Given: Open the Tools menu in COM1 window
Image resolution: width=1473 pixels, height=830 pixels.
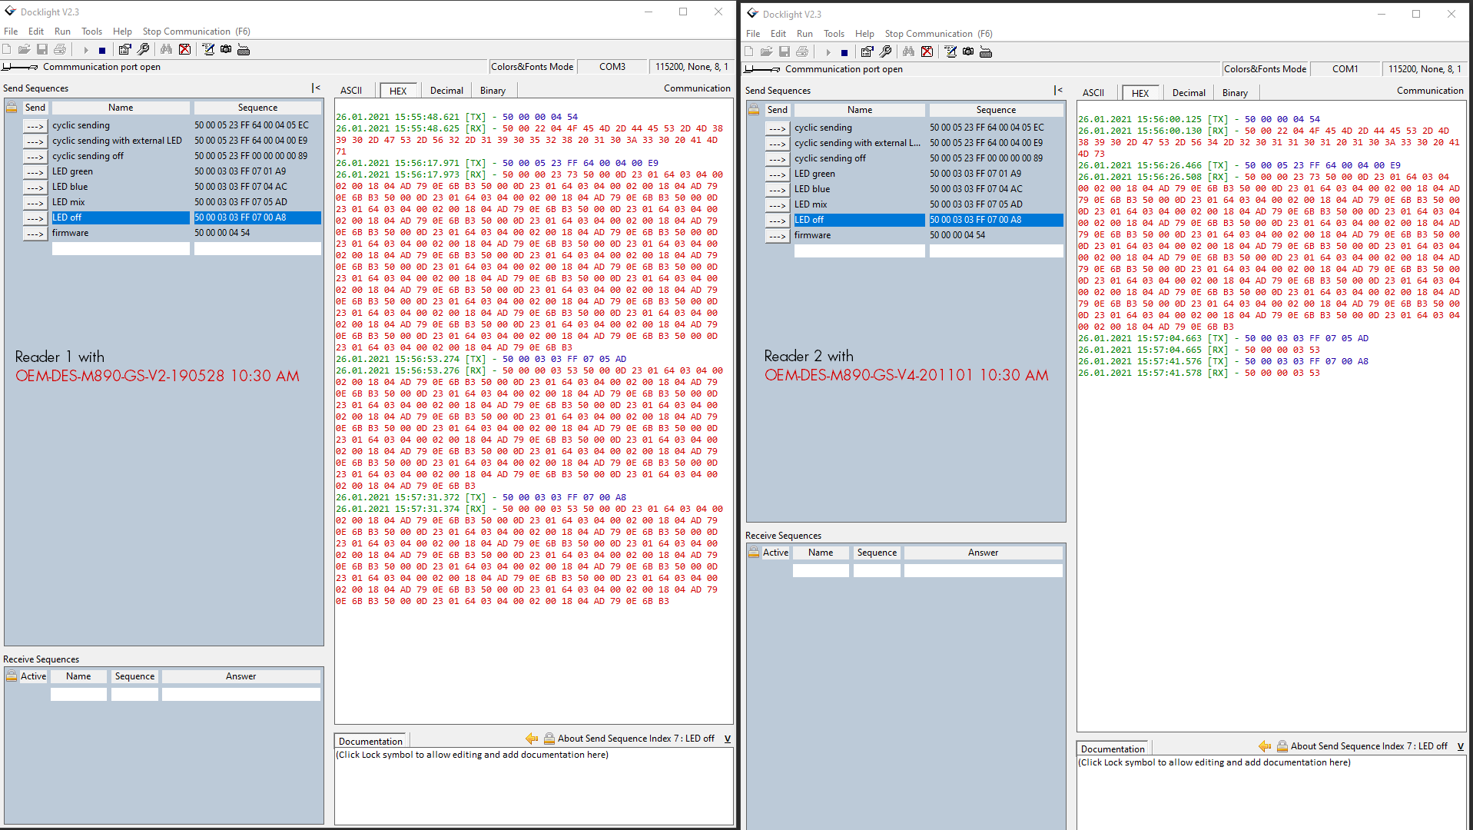Looking at the screenshot, I should [x=834, y=34].
